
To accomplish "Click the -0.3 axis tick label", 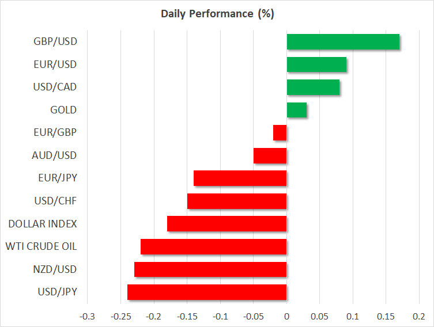I will (x=87, y=317).
